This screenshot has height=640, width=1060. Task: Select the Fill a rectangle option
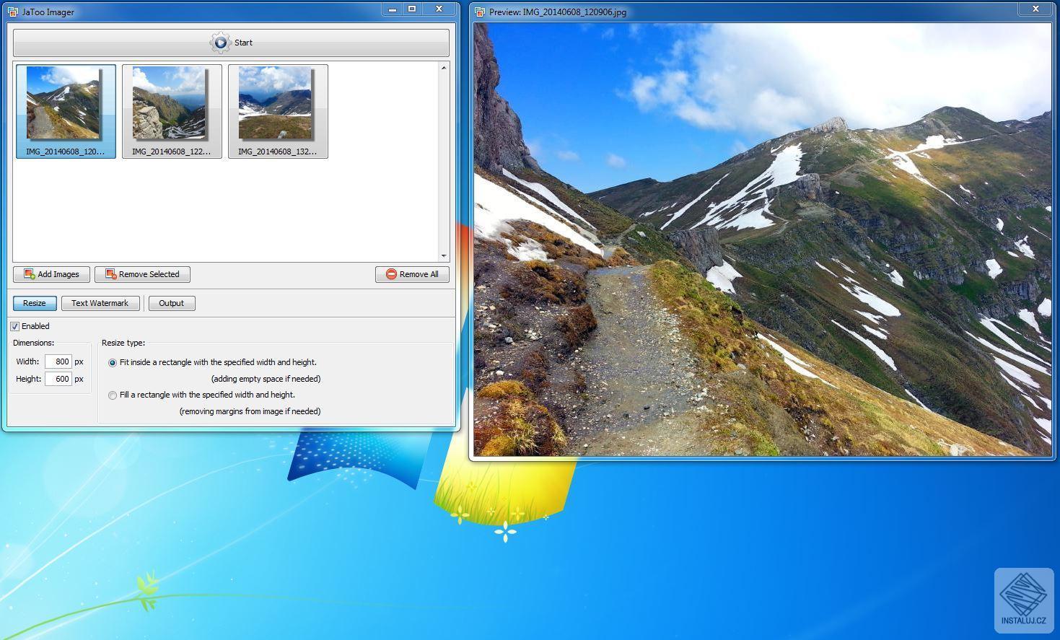click(x=113, y=395)
